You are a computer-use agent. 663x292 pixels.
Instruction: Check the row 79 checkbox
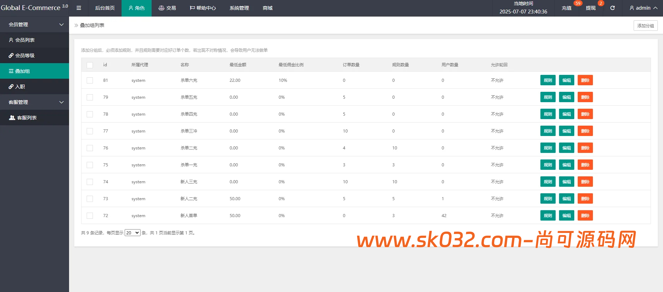(x=90, y=97)
